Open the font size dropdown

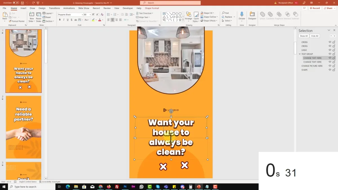pos(90,15)
